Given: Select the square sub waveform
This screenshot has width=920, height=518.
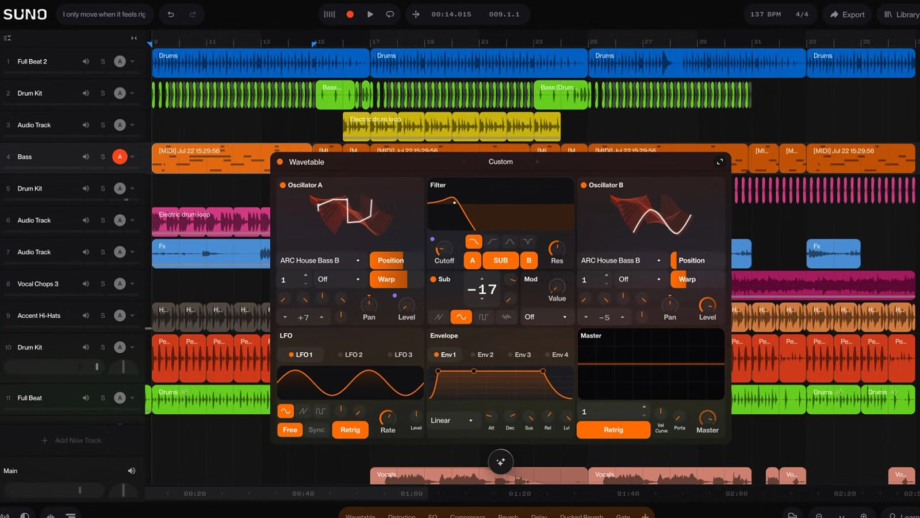Looking at the screenshot, I should point(484,317).
